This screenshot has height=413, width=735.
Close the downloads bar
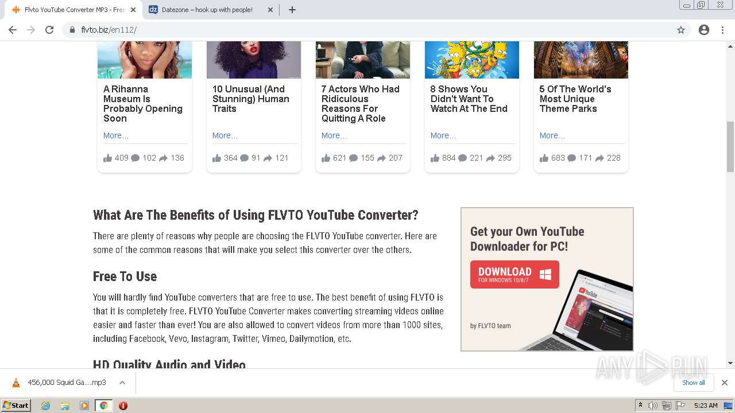point(724,383)
